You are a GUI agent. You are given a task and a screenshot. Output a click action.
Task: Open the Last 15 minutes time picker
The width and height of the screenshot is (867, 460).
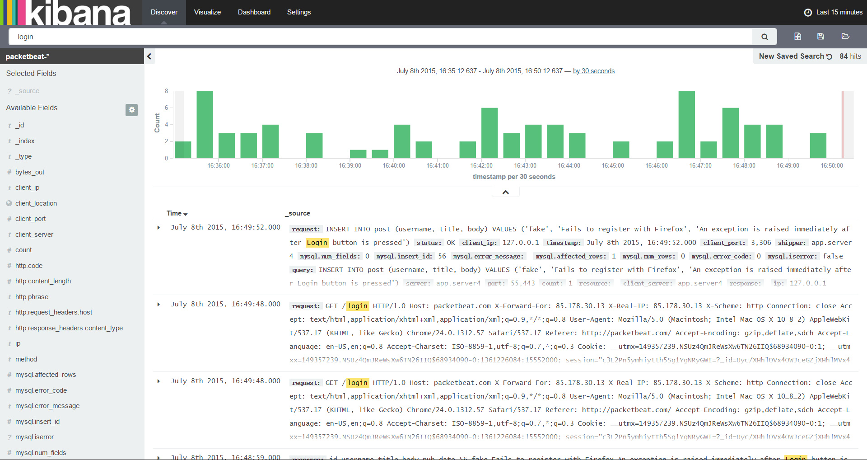839,12
